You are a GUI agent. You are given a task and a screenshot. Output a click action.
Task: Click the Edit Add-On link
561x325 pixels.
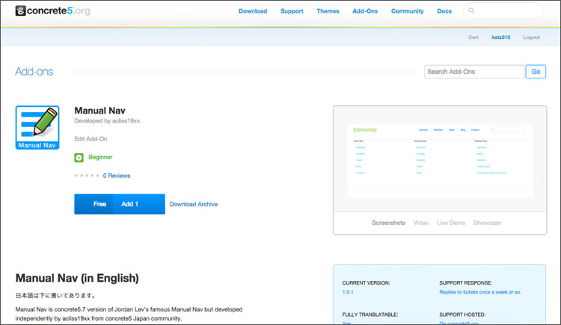click(x=91, y=139)
